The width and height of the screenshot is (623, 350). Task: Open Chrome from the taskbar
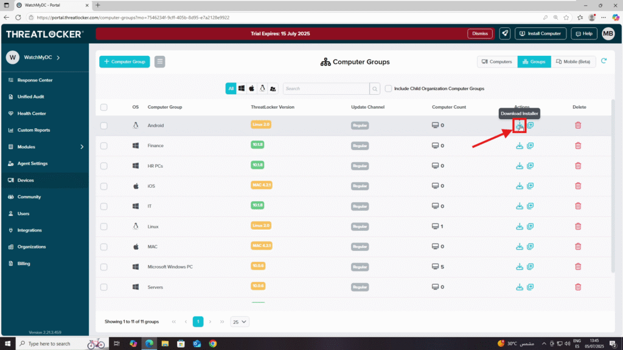213,344
